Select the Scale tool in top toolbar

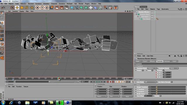tap(22, 8)
